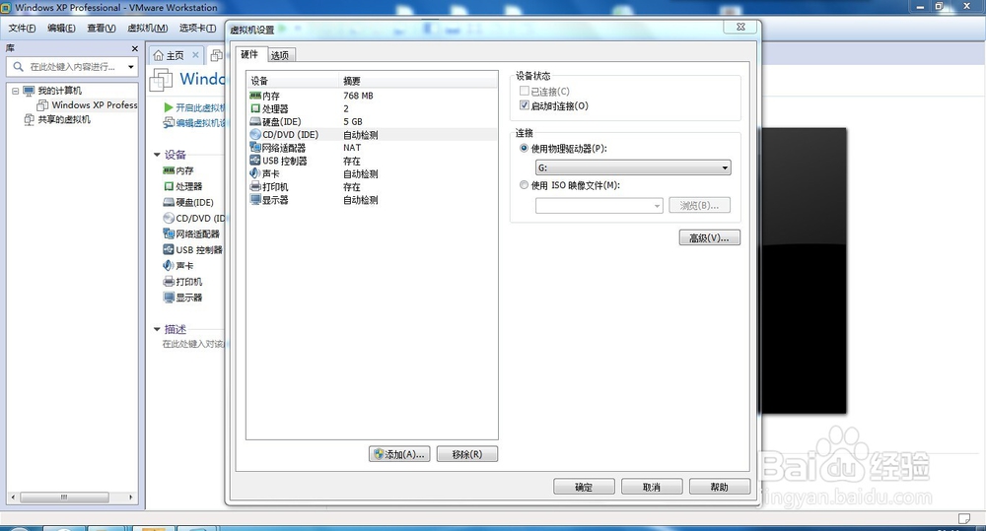Click processor icon in main window devices

[169, 186]
